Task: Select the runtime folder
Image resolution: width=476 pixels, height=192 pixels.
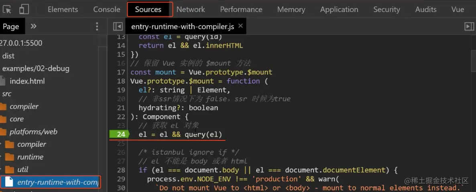Action: point(30,157)
